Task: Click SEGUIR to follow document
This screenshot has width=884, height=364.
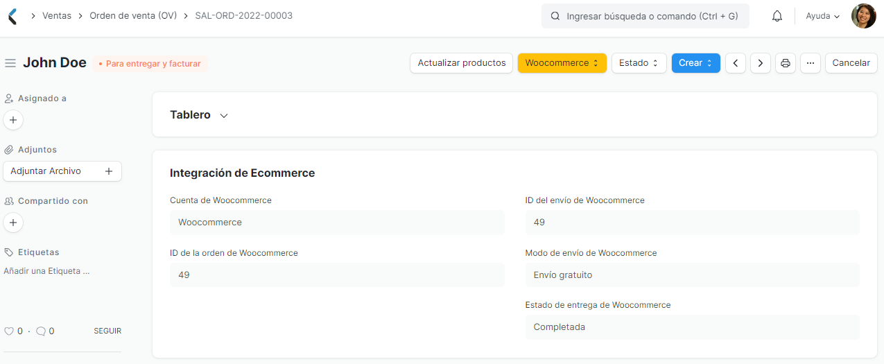Action: click(107, 331)
